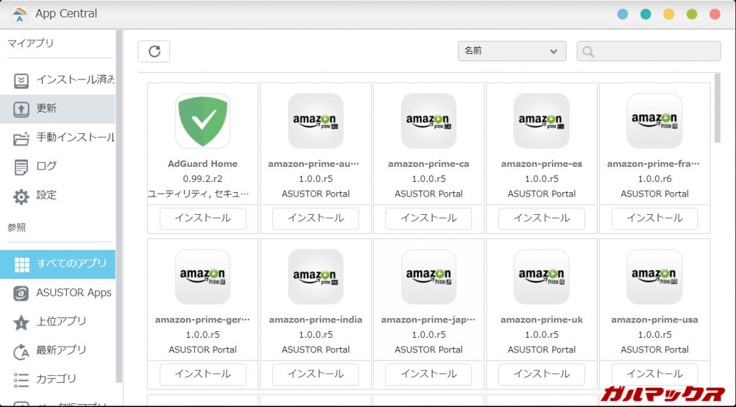The width and height of the screenshot is (736, 407).
Task: Install AdGuard Home with インストール button
Action: [x=202, y=218]
